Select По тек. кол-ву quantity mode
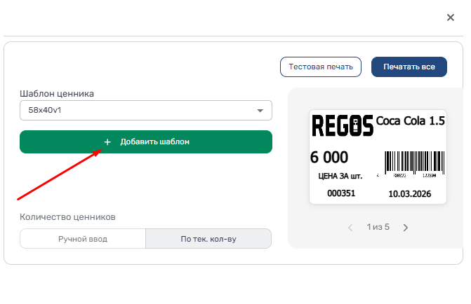The image size is (471, 304). (x=208, y=239)
